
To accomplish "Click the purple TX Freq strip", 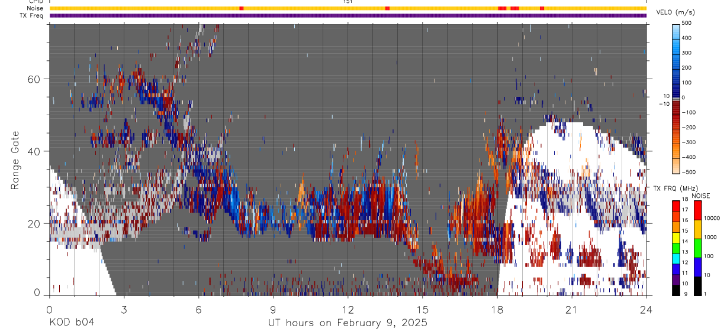I will click(x=348, y=15).
